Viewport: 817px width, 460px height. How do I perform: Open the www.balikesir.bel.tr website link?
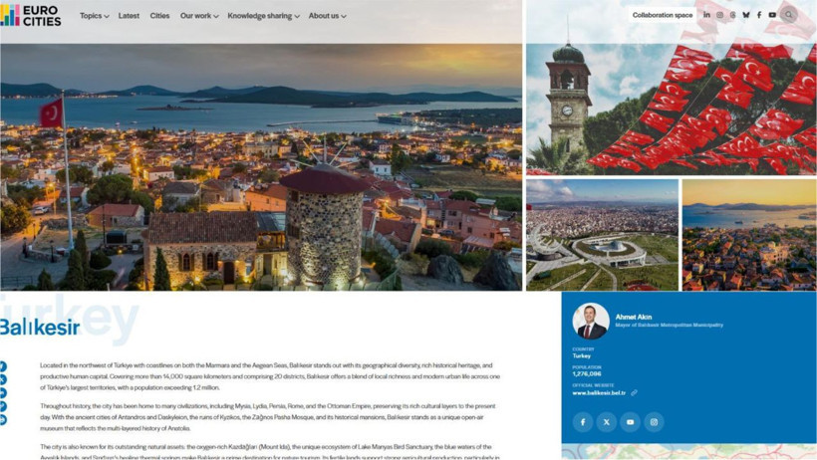(x=599, y=392)
